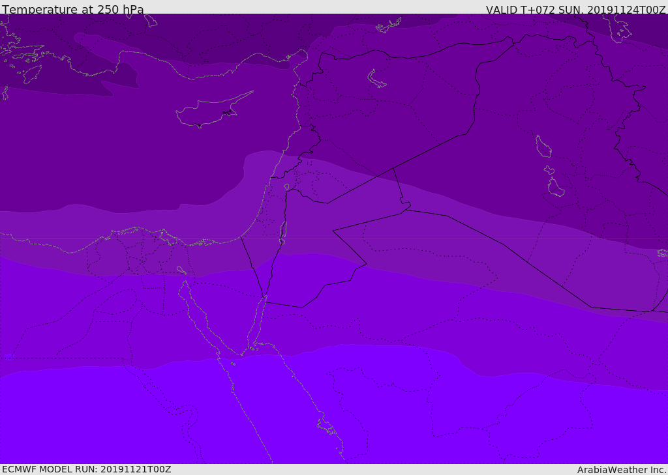Click the VALID T+072 timestamp text

coord(575,10)
